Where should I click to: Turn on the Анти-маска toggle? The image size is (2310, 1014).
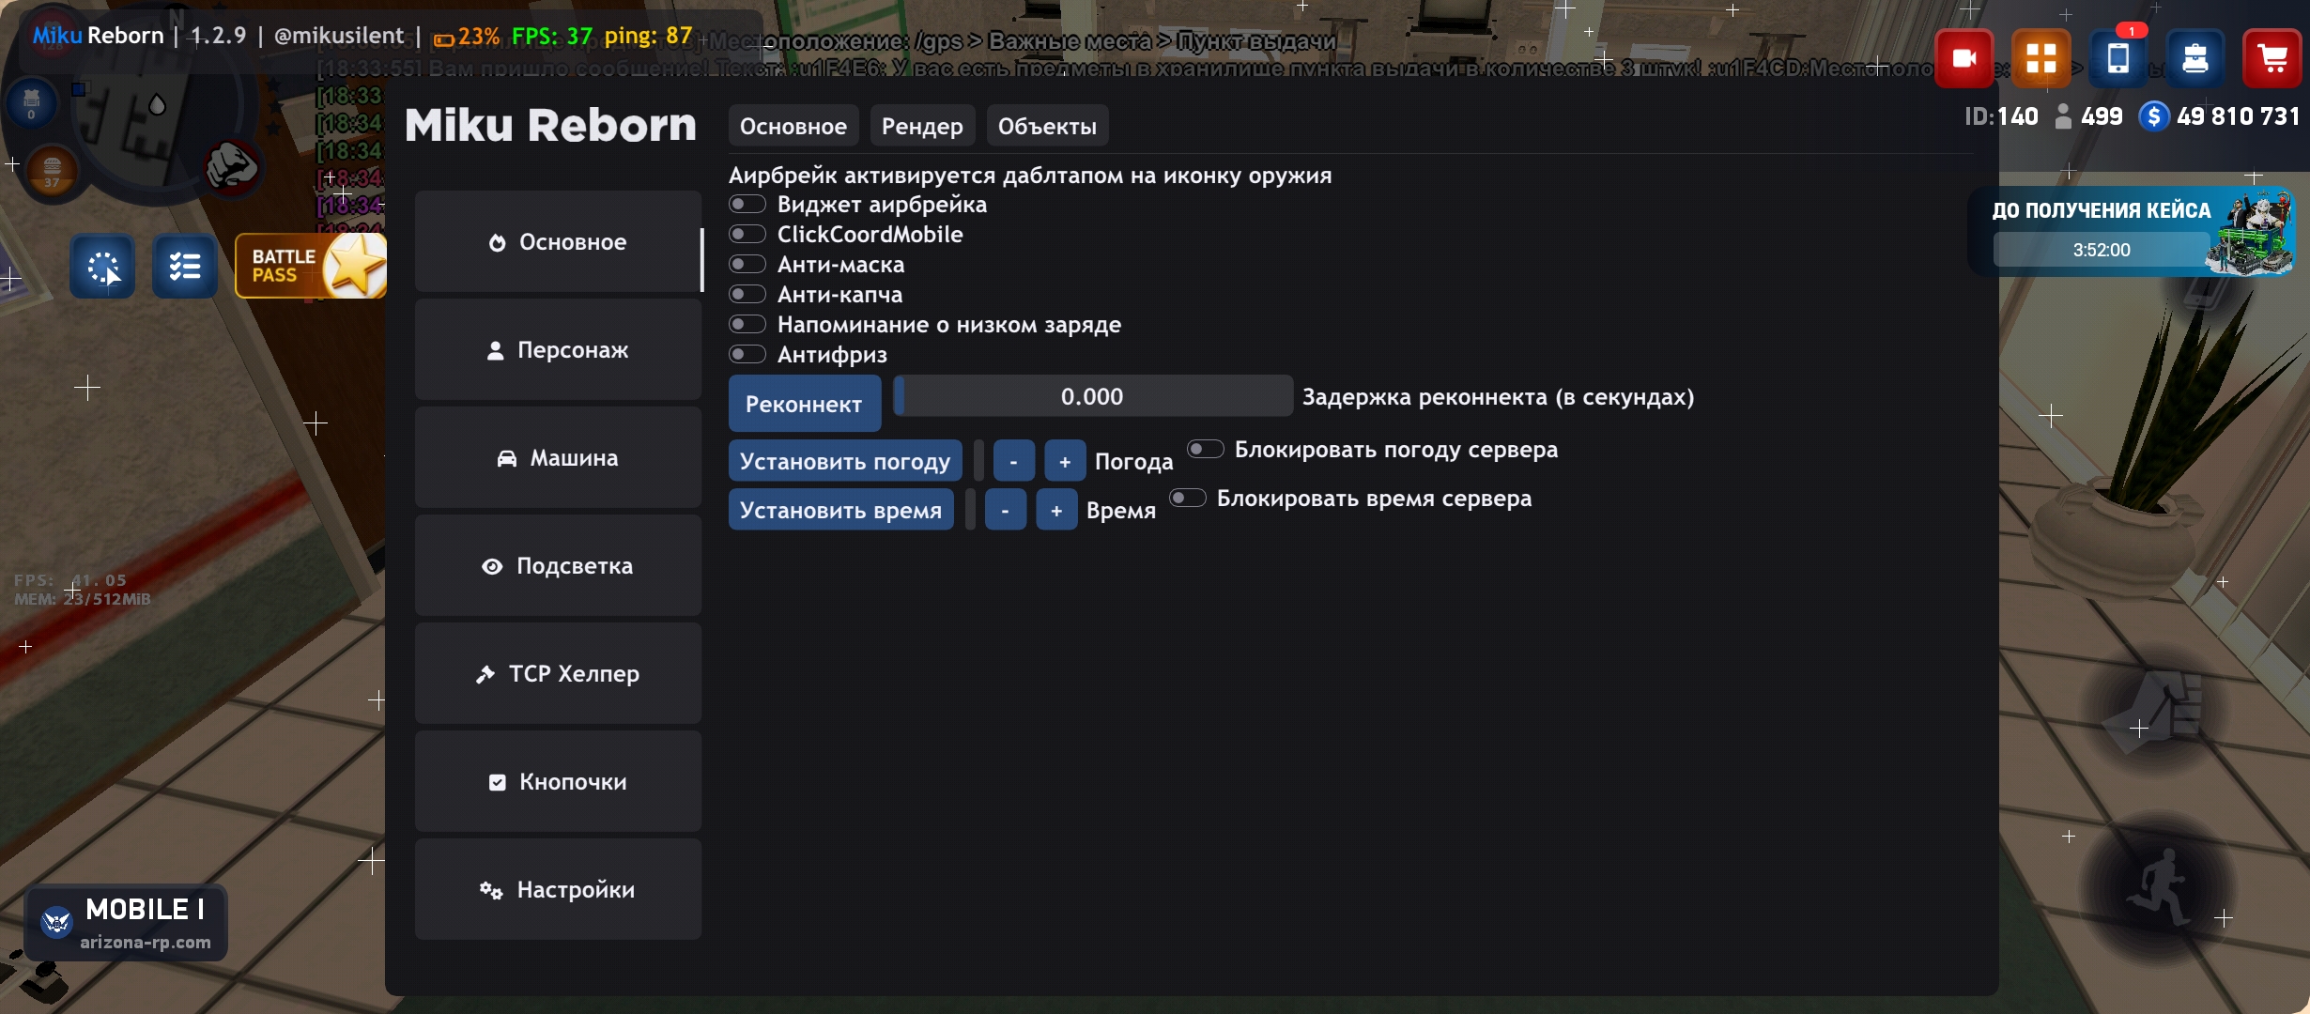click(x=747, y=265)
